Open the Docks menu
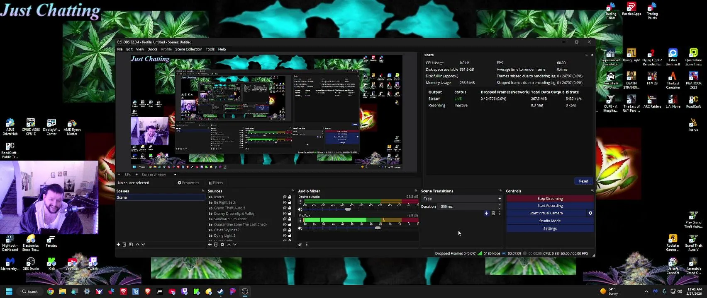Viewport: 707px width, 298px height. click(x=152, y=49)
